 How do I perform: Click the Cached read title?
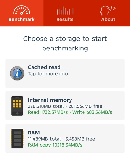click(44, 67)
